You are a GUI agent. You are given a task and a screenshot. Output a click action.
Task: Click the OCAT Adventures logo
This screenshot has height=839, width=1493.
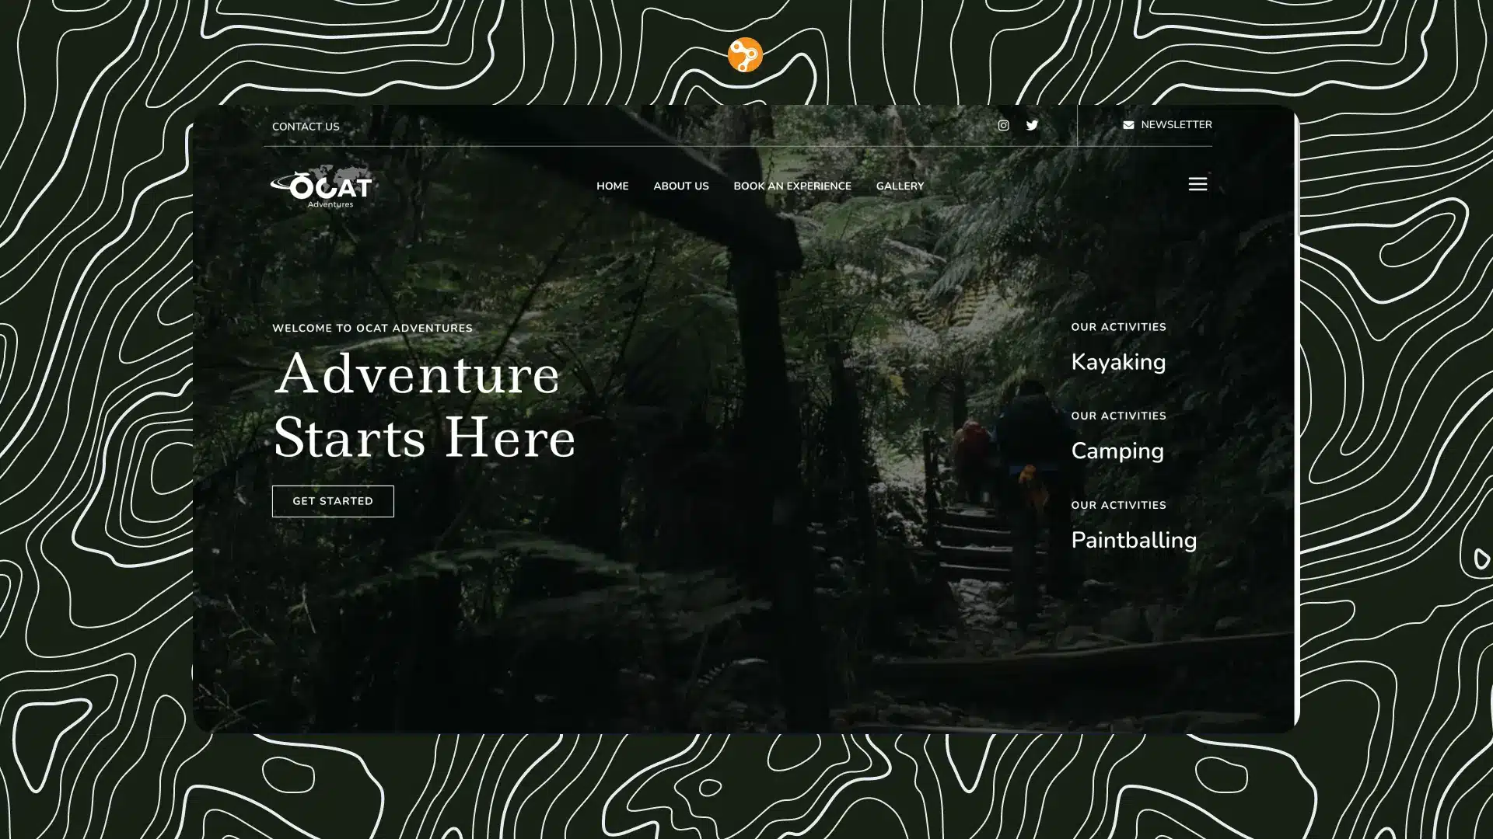click(x=321, y=186)
